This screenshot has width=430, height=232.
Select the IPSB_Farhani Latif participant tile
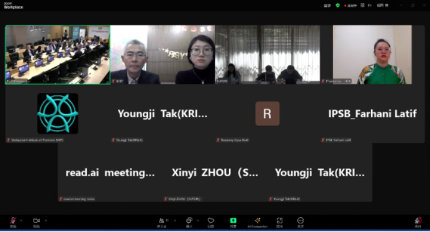[372, 114]
